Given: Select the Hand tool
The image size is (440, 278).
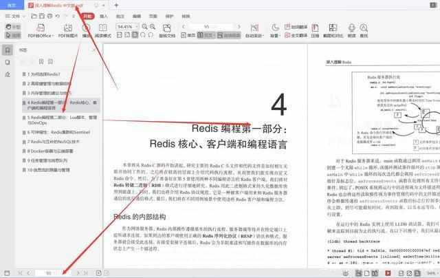Looking at the screenshot, I should [x=13, y=27].
